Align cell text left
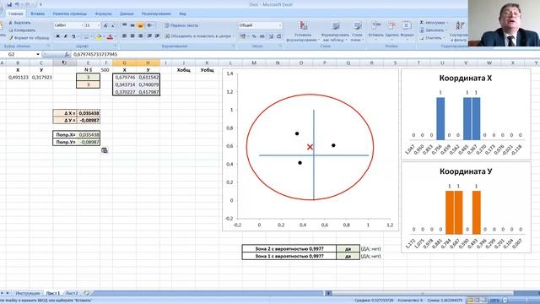The image size is (540, 304). click(124, 35)
